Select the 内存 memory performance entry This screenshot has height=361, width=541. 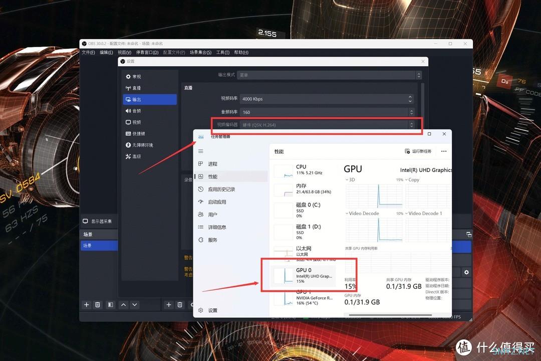pyautogui.click(x=304, y=189)
